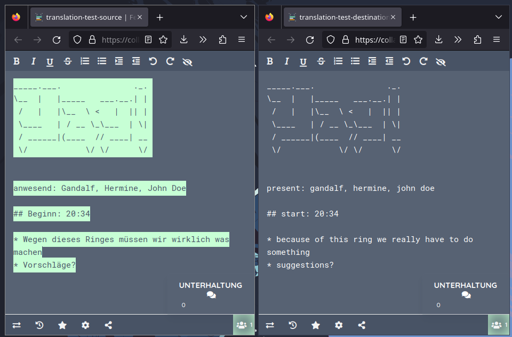
Task: Expand tab list in right browser
Action: [x=499, y=17]
